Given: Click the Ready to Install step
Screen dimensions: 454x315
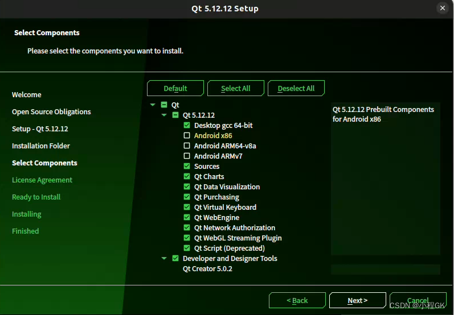Looking at the screenshot, I should tap(36, 197).
